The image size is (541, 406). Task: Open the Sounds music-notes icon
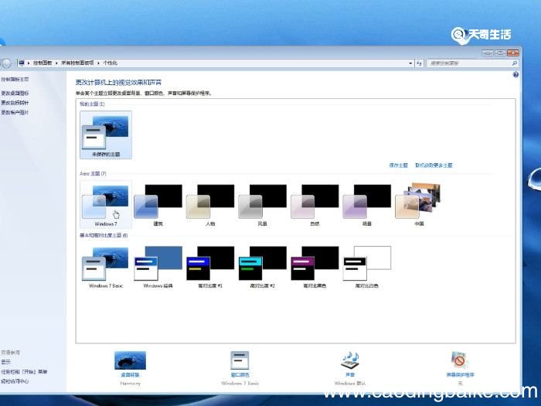tap(350, 360)
